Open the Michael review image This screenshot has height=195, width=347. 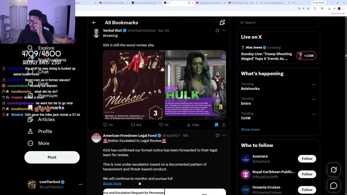tap(134, 85)
